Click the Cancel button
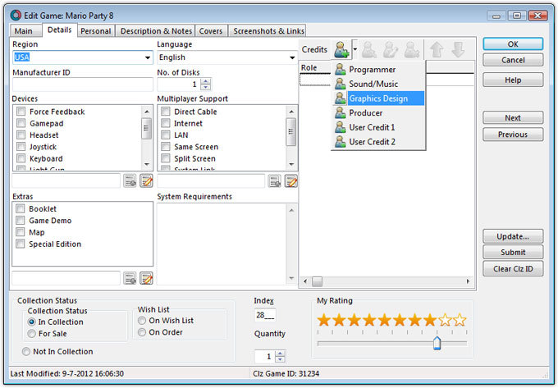 point(513,60)
